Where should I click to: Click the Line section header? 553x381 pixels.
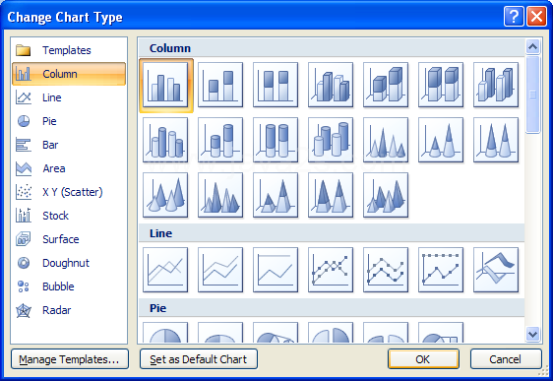[332, 233]
